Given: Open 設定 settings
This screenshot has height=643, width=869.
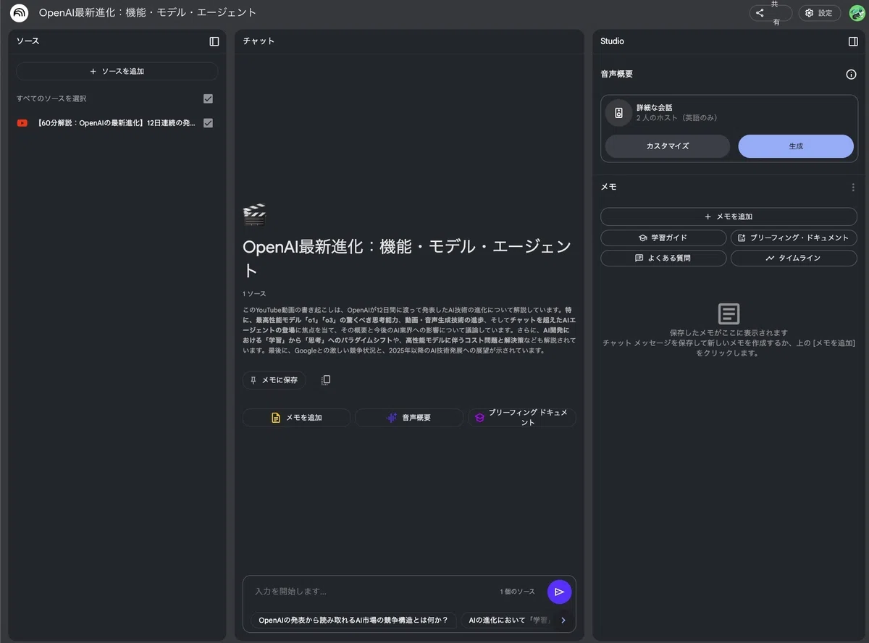Looking at the screenshot, I should (x=820, y=13).
